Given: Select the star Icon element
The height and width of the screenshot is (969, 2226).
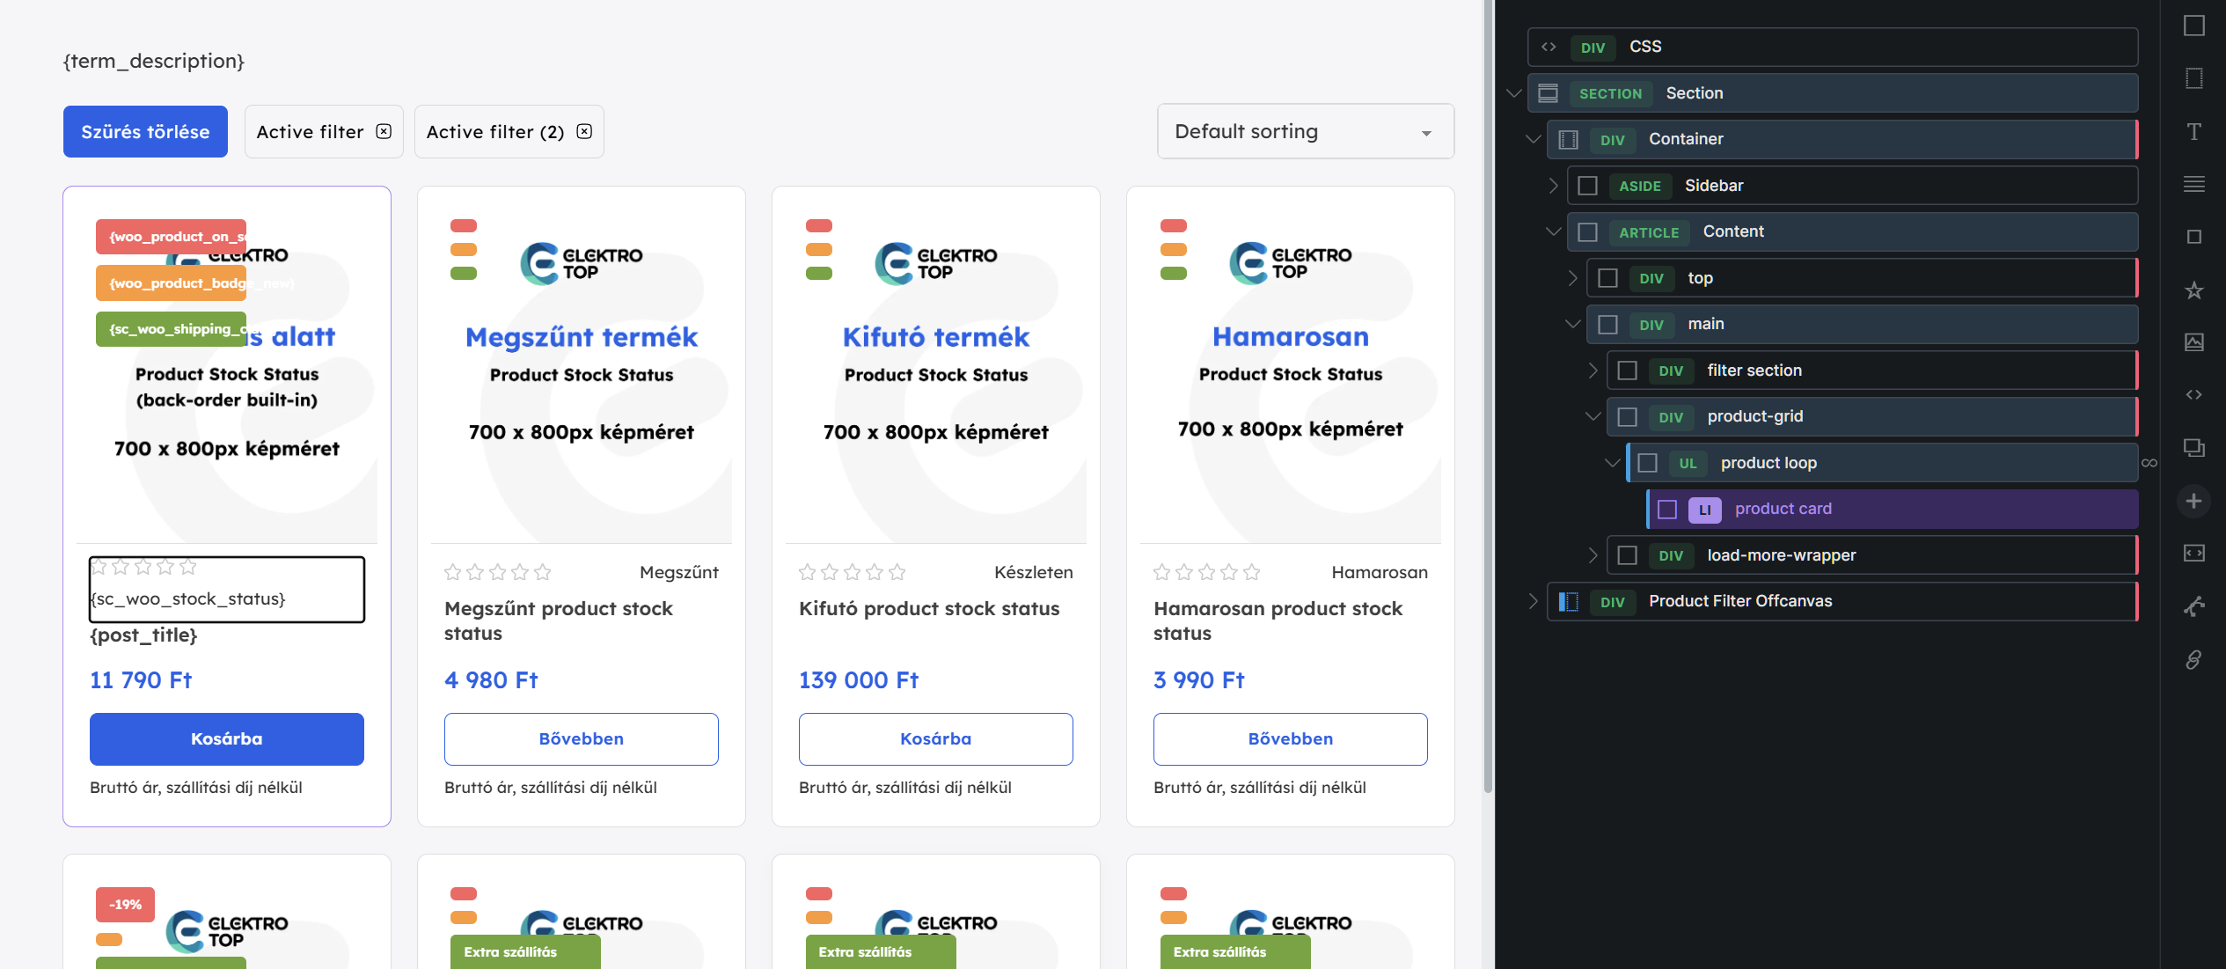Looking at the screenshot, I should [x=2193, y=290].
